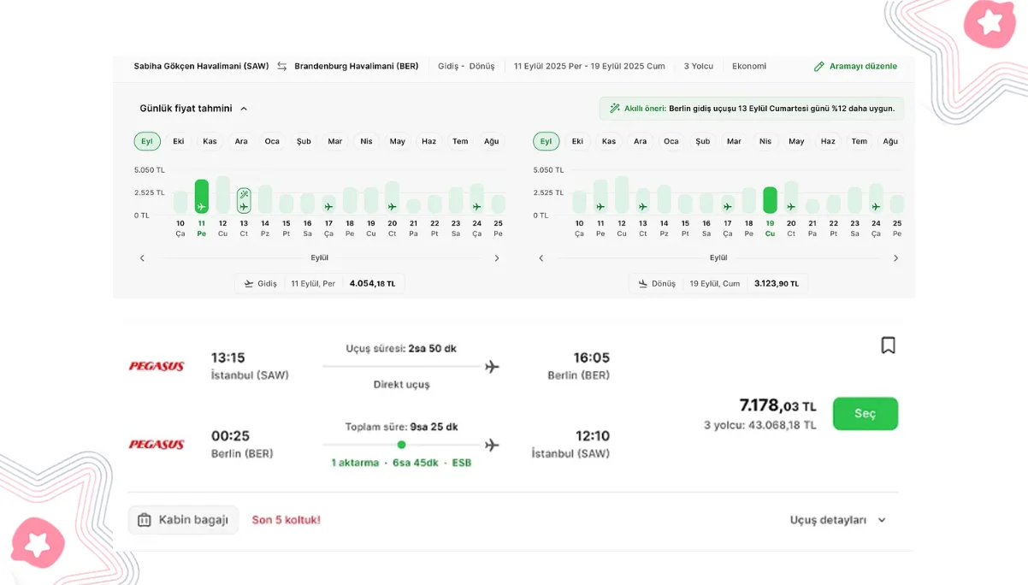1028x585 pixels.
Task: Go to previous dates in return chart
Action: [541, 258]
